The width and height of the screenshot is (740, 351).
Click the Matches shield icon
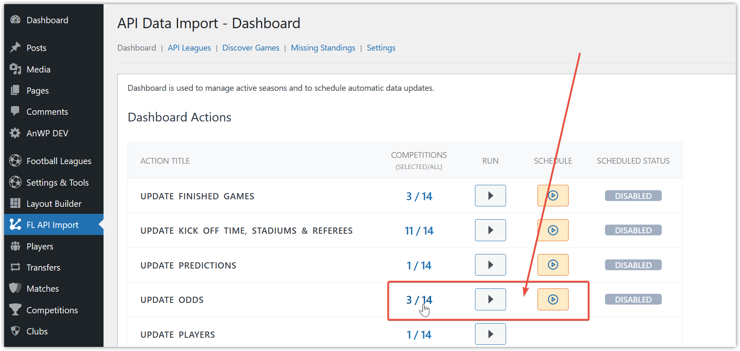(15, 288)
